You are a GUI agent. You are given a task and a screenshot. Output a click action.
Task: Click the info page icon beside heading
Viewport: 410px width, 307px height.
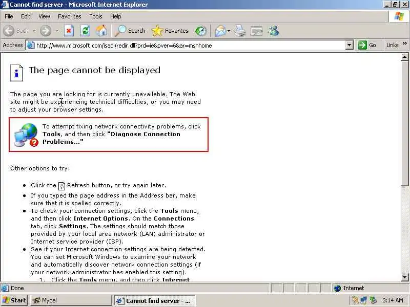pos(16,73)
